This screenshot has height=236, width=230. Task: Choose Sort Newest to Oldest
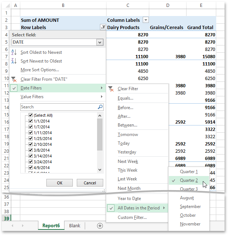pos(41,61)
